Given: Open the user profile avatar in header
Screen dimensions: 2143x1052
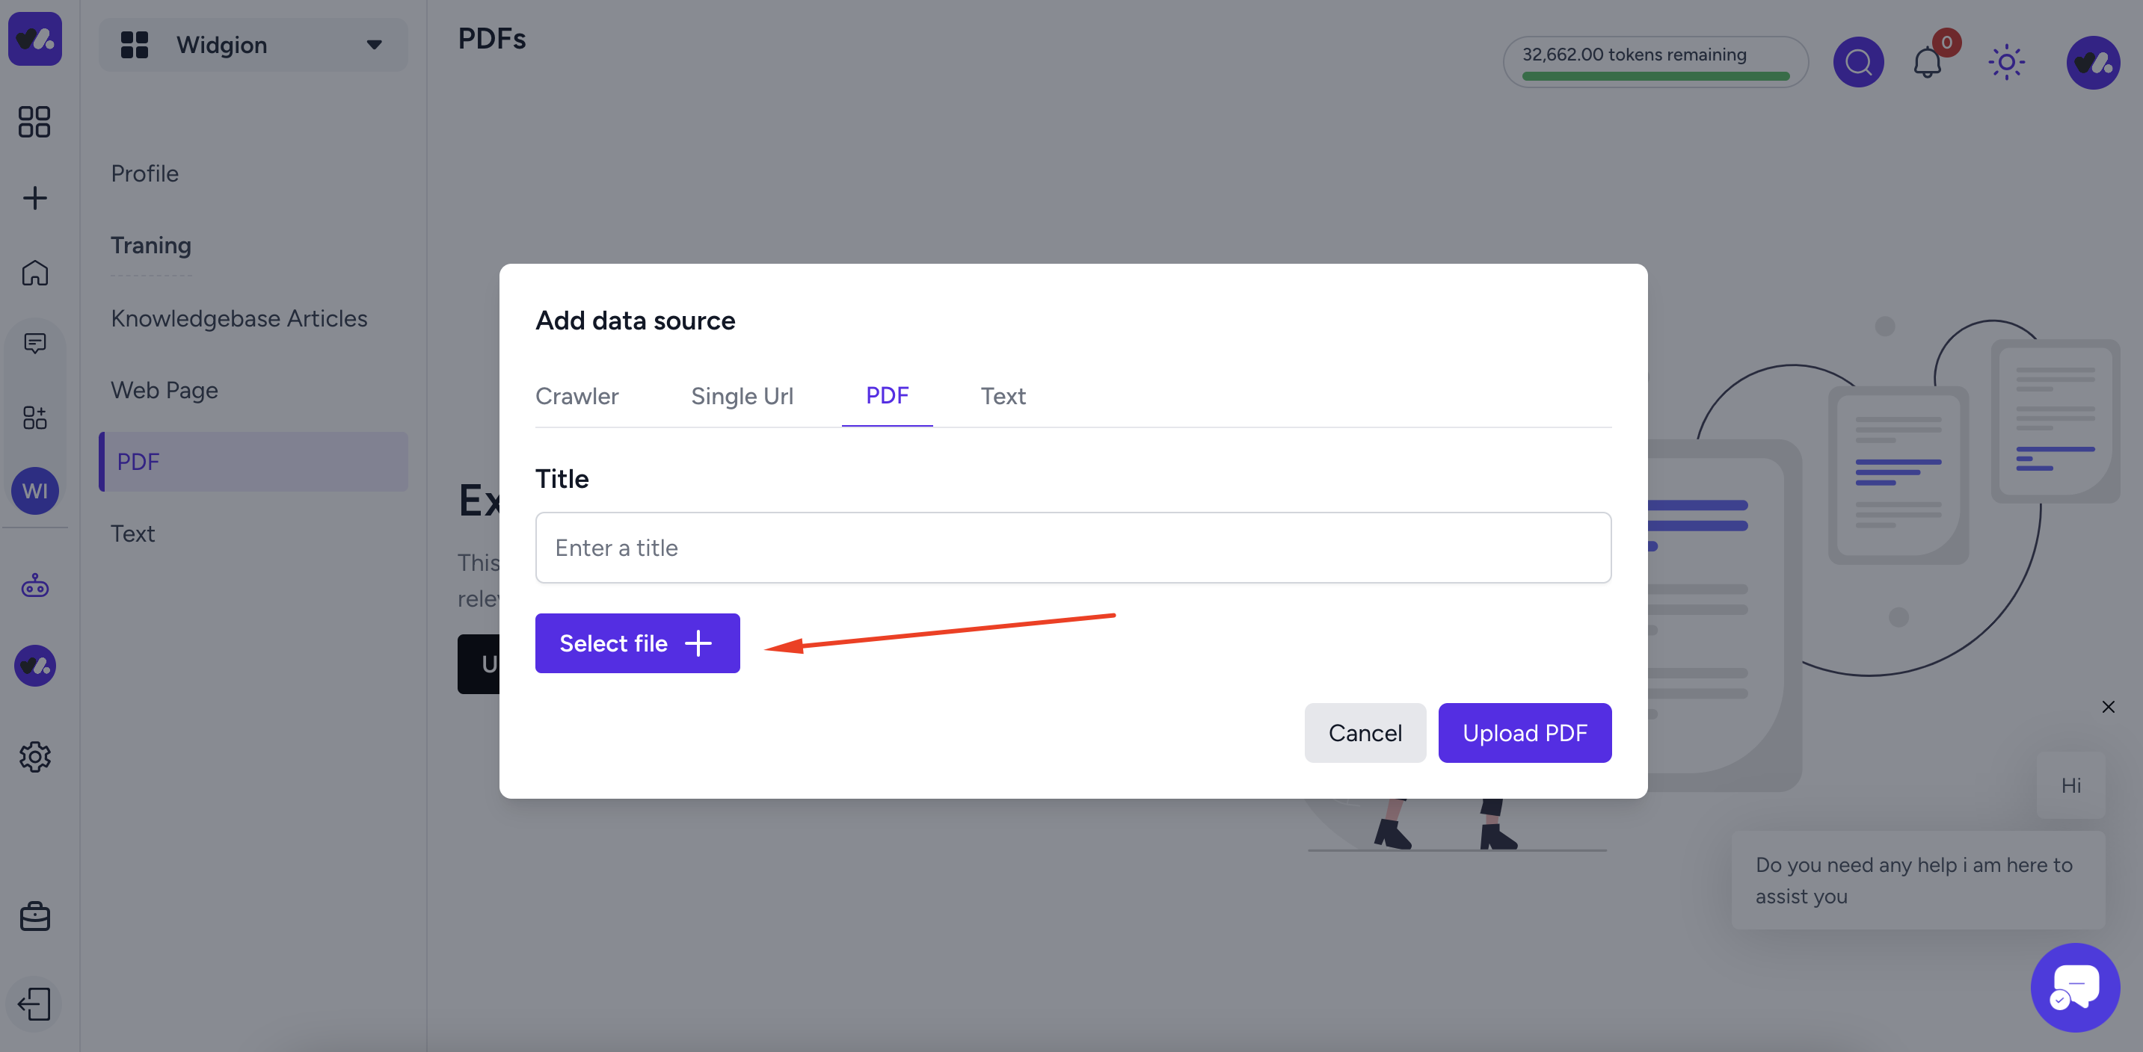Looking at the screenshot, I should tap(2093, 61).
